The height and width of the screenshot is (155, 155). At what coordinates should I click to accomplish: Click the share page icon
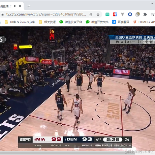[x=90, y=14]
